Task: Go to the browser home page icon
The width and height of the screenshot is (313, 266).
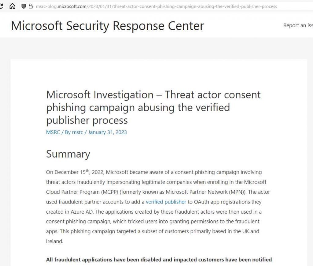Action: coord(12,6)
